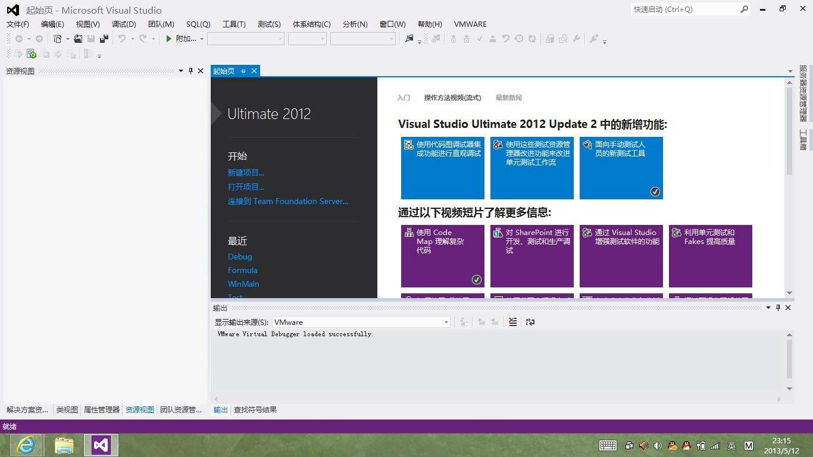Open the Tools (工具) menu

tap(234, 24)
